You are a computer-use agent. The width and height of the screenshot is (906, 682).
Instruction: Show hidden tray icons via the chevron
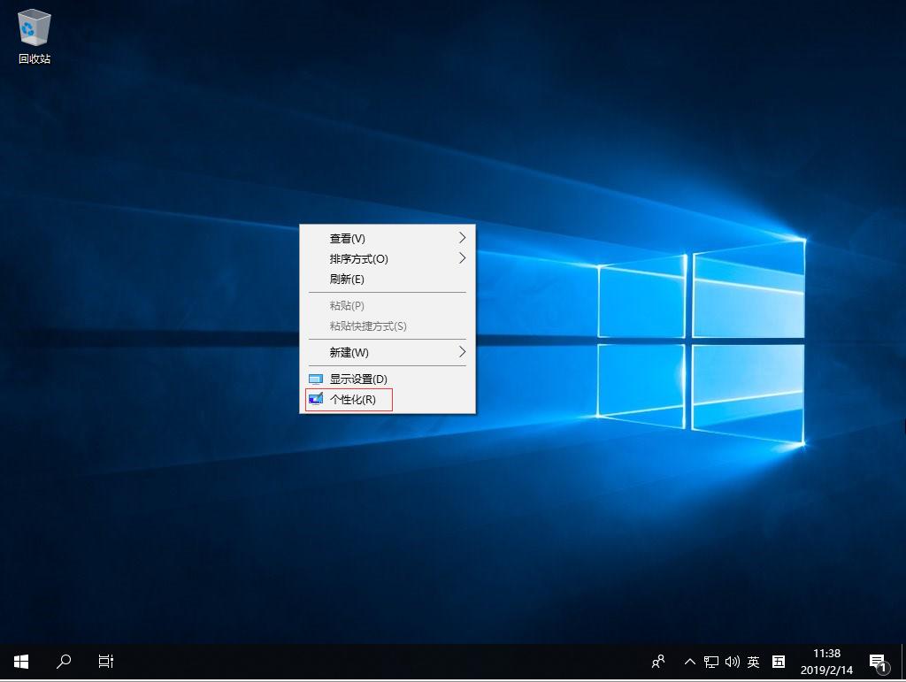[689, 661]
